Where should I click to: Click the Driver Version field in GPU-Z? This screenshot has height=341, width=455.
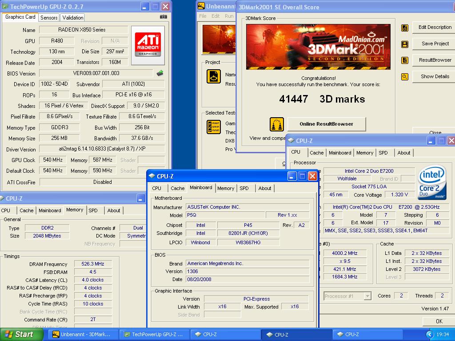click(x=102, y=149)
